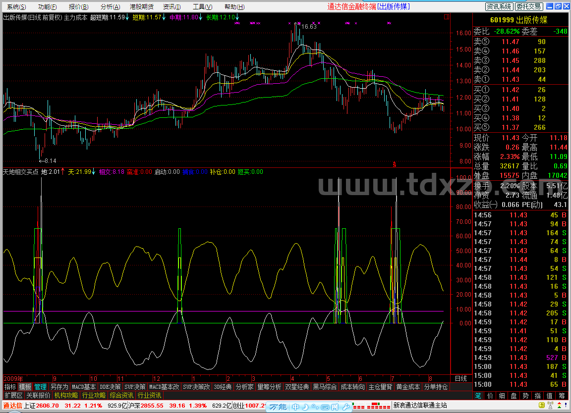Click the red $ marker below the candlesticks
Viewport: 571px width, 413px height.
395,164
